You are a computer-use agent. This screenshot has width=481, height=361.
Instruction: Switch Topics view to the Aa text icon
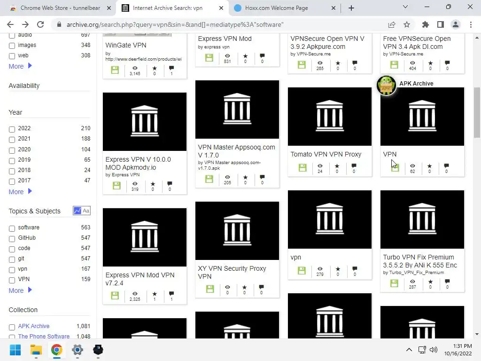86,211
